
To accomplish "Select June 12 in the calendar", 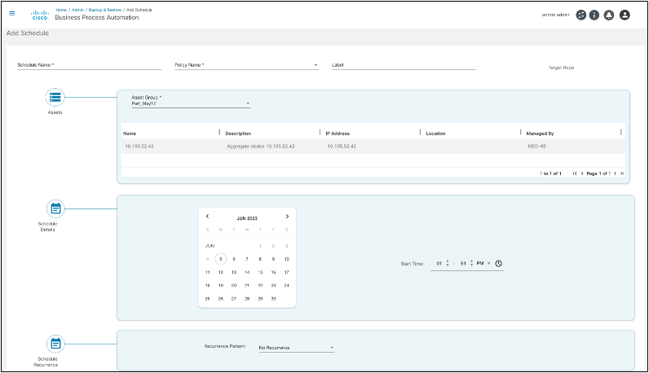I will pos(221,272).
